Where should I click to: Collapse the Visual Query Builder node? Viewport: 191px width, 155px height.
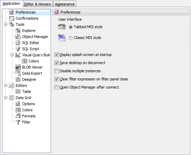12,55
